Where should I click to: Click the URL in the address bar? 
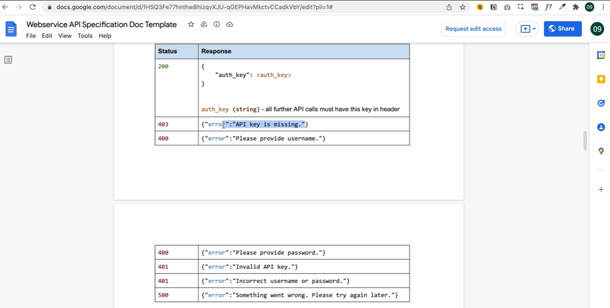(x=194, y=7)
